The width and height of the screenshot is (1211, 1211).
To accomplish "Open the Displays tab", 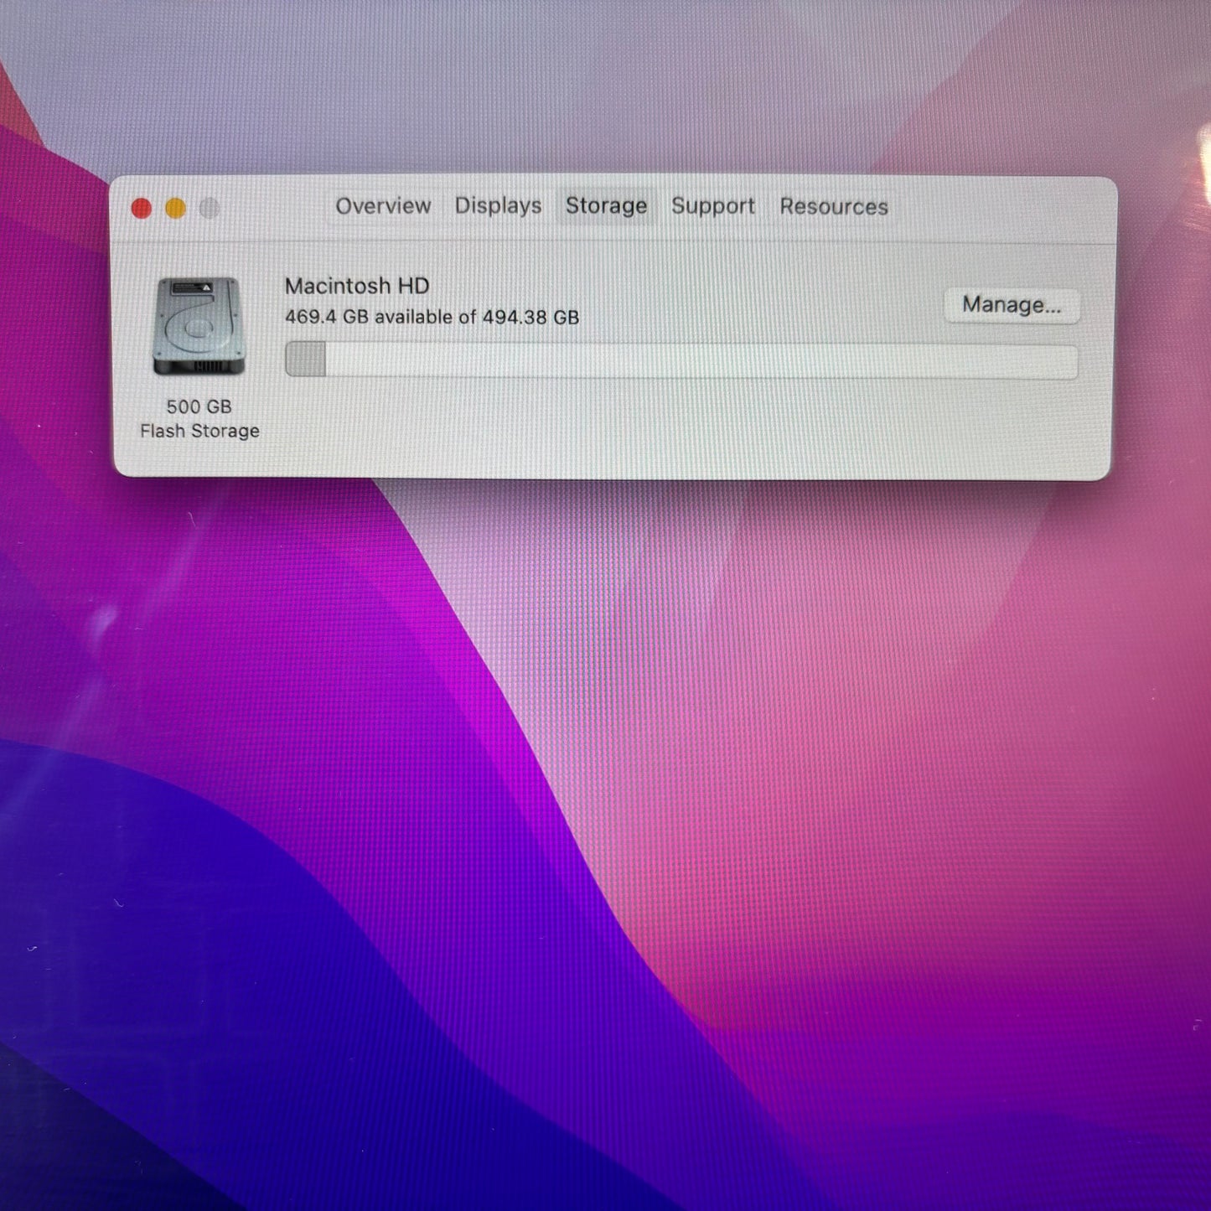I will 498,206.
